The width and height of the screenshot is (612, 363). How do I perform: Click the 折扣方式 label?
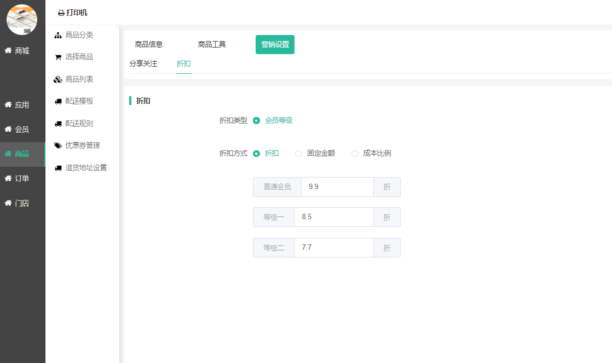233,153
